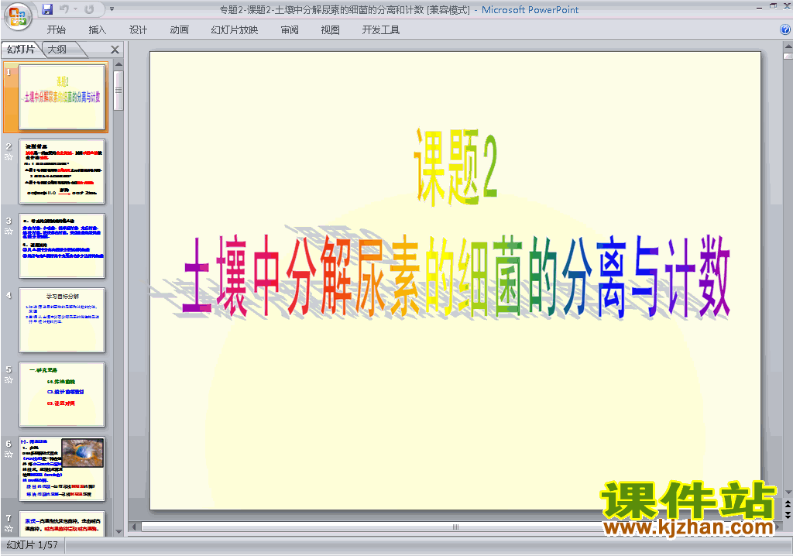The width and height of the screenshot is (793, 556).
Task: Click thumbnail pane scroll up arrow
Action: (x=118, y=65)
